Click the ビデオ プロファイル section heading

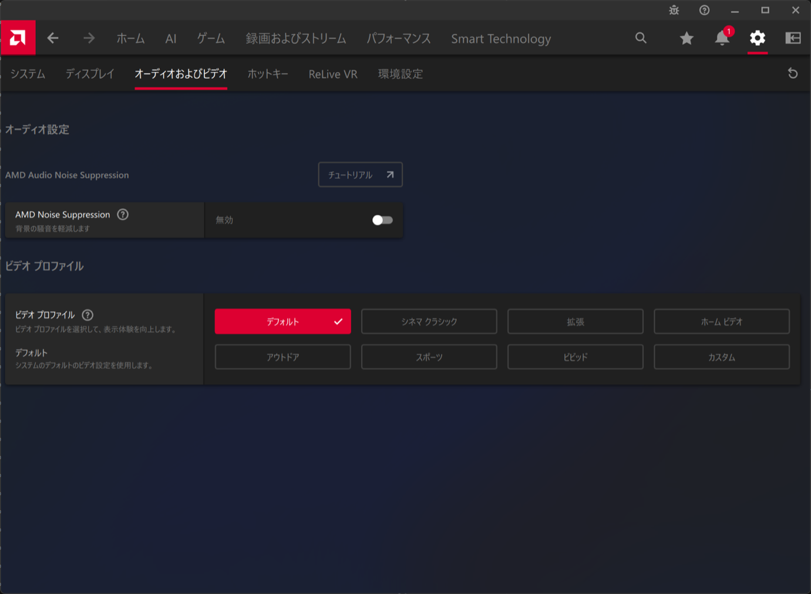click(x=44, y=266)
